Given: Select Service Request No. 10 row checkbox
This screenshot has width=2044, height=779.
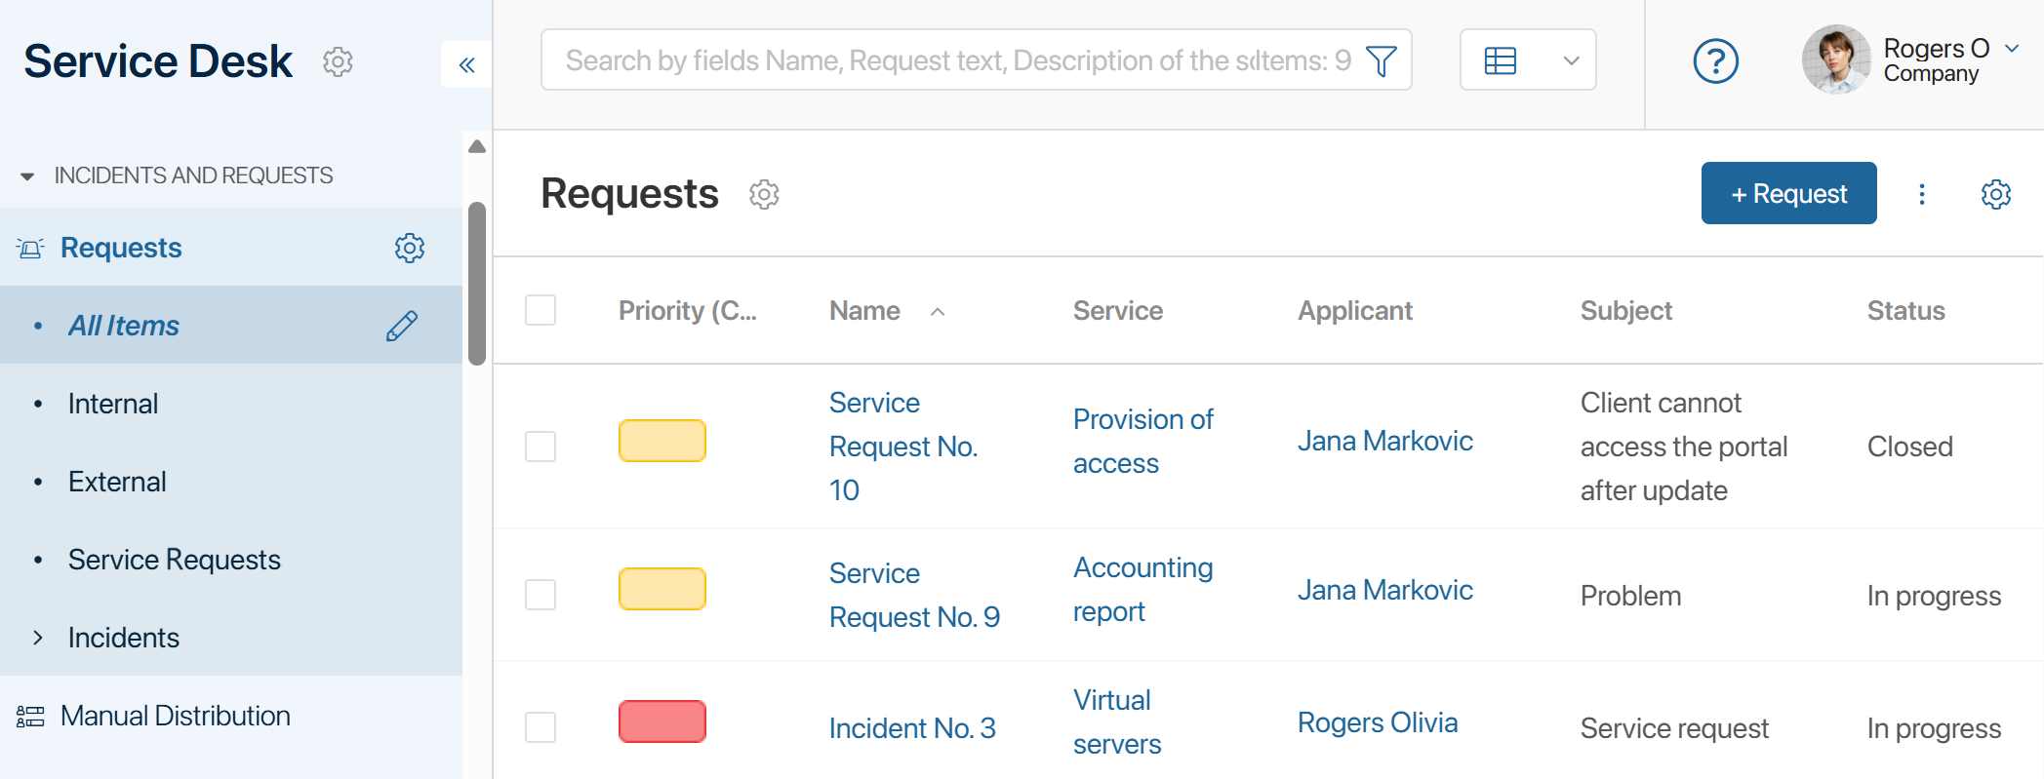Looking at the screenshot, I should tap(541, 447).
